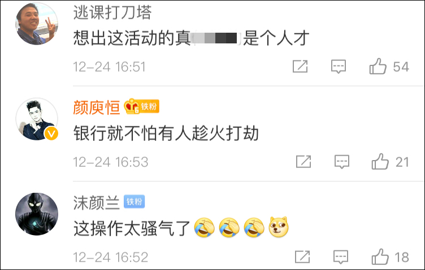
Task: Share 颜庚恒's comment via repost icon
Action: (x=303, y=161)
